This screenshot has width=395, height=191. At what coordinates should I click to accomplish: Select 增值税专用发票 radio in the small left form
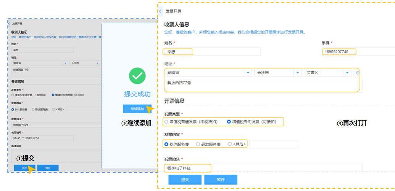click(x=53, y=95)
